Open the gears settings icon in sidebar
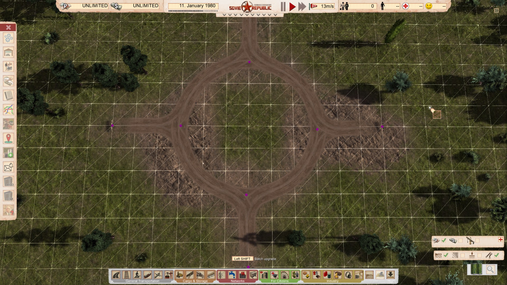The height and width of the screenshot is (285, 507). click(8, 38)
